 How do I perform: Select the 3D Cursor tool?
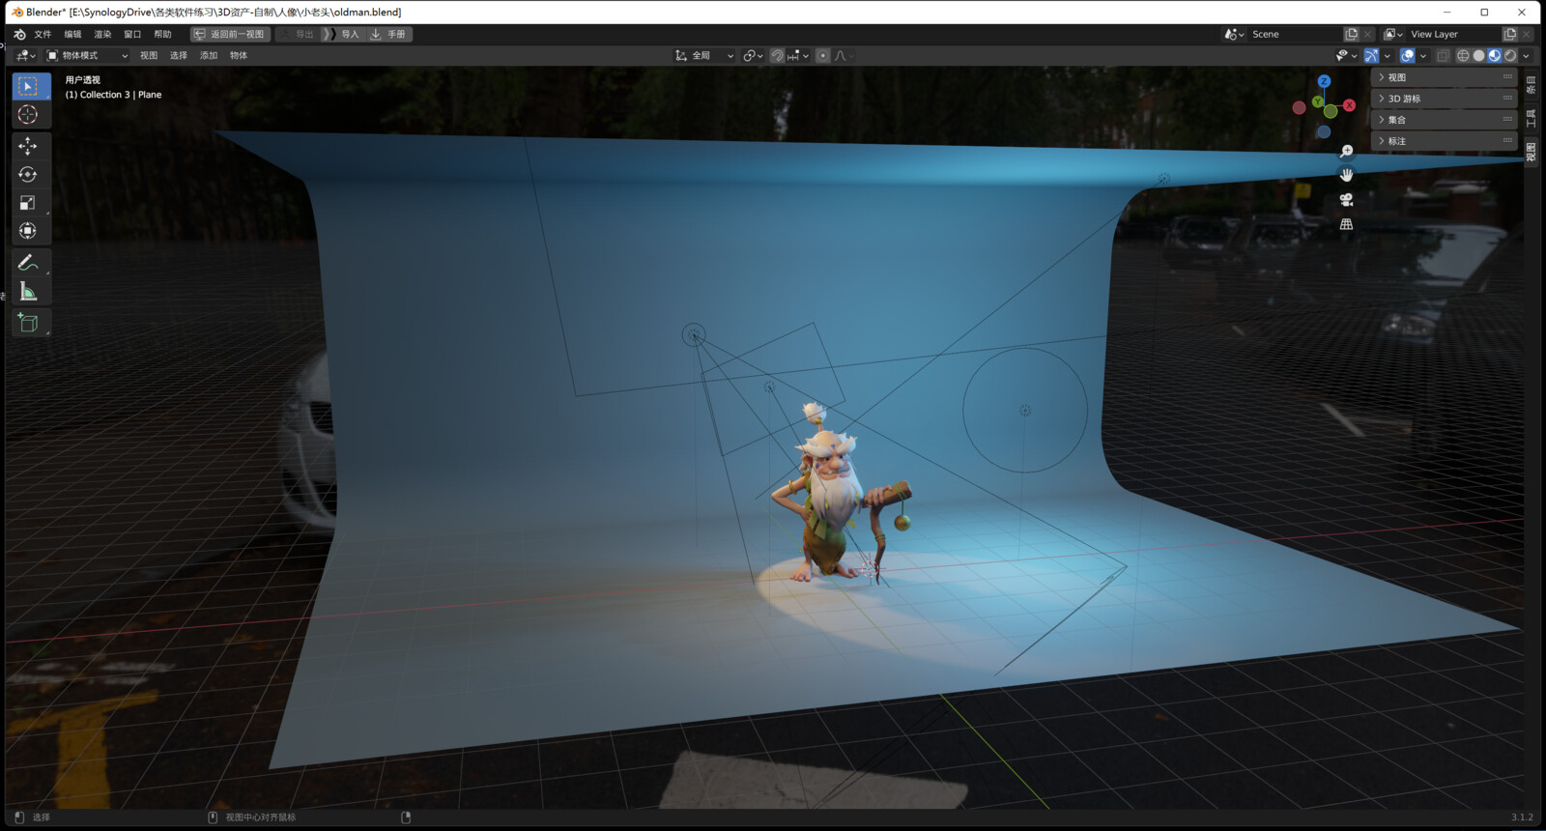[x=28, y=115]
